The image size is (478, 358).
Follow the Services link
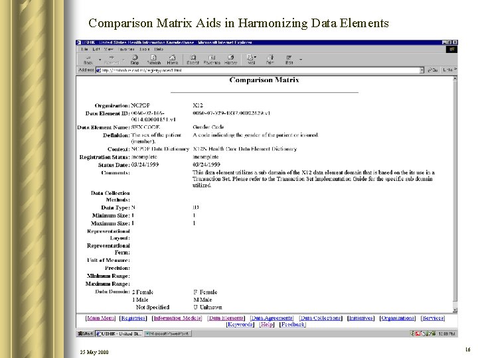433,318
